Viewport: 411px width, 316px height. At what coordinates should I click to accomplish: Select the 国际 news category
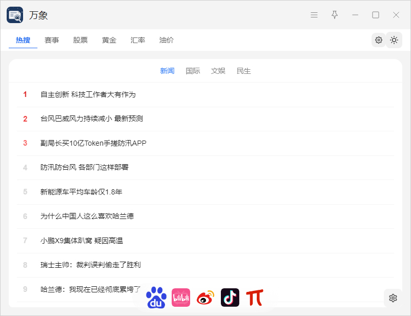coord(193,71)
